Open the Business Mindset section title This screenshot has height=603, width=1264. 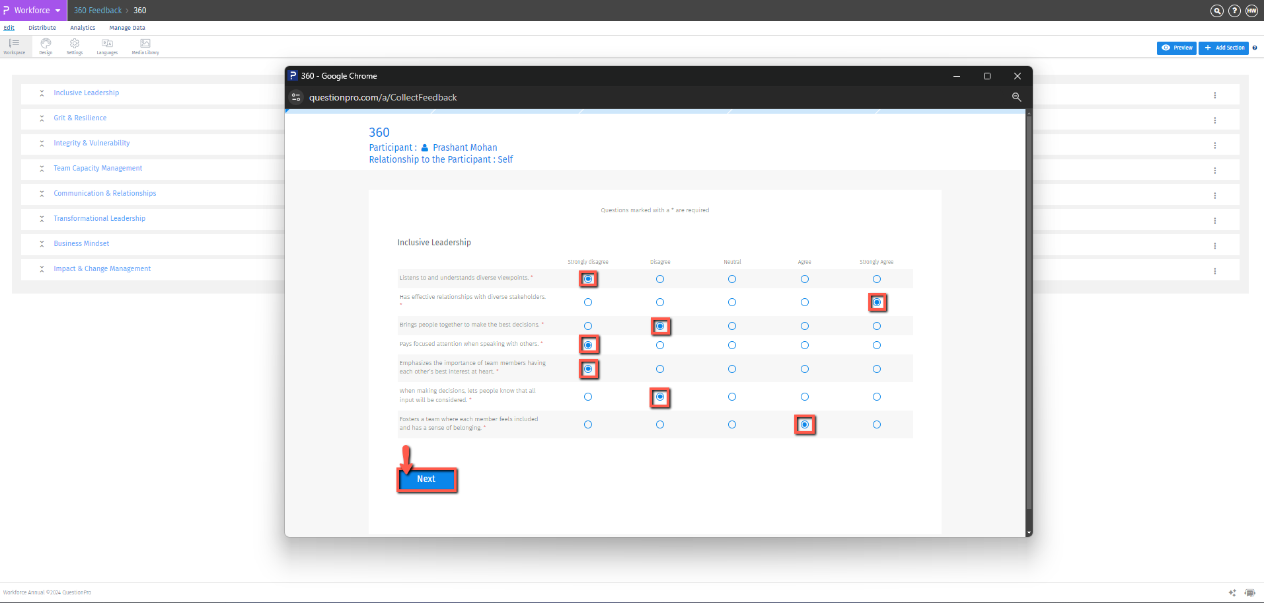click(81, 243)
